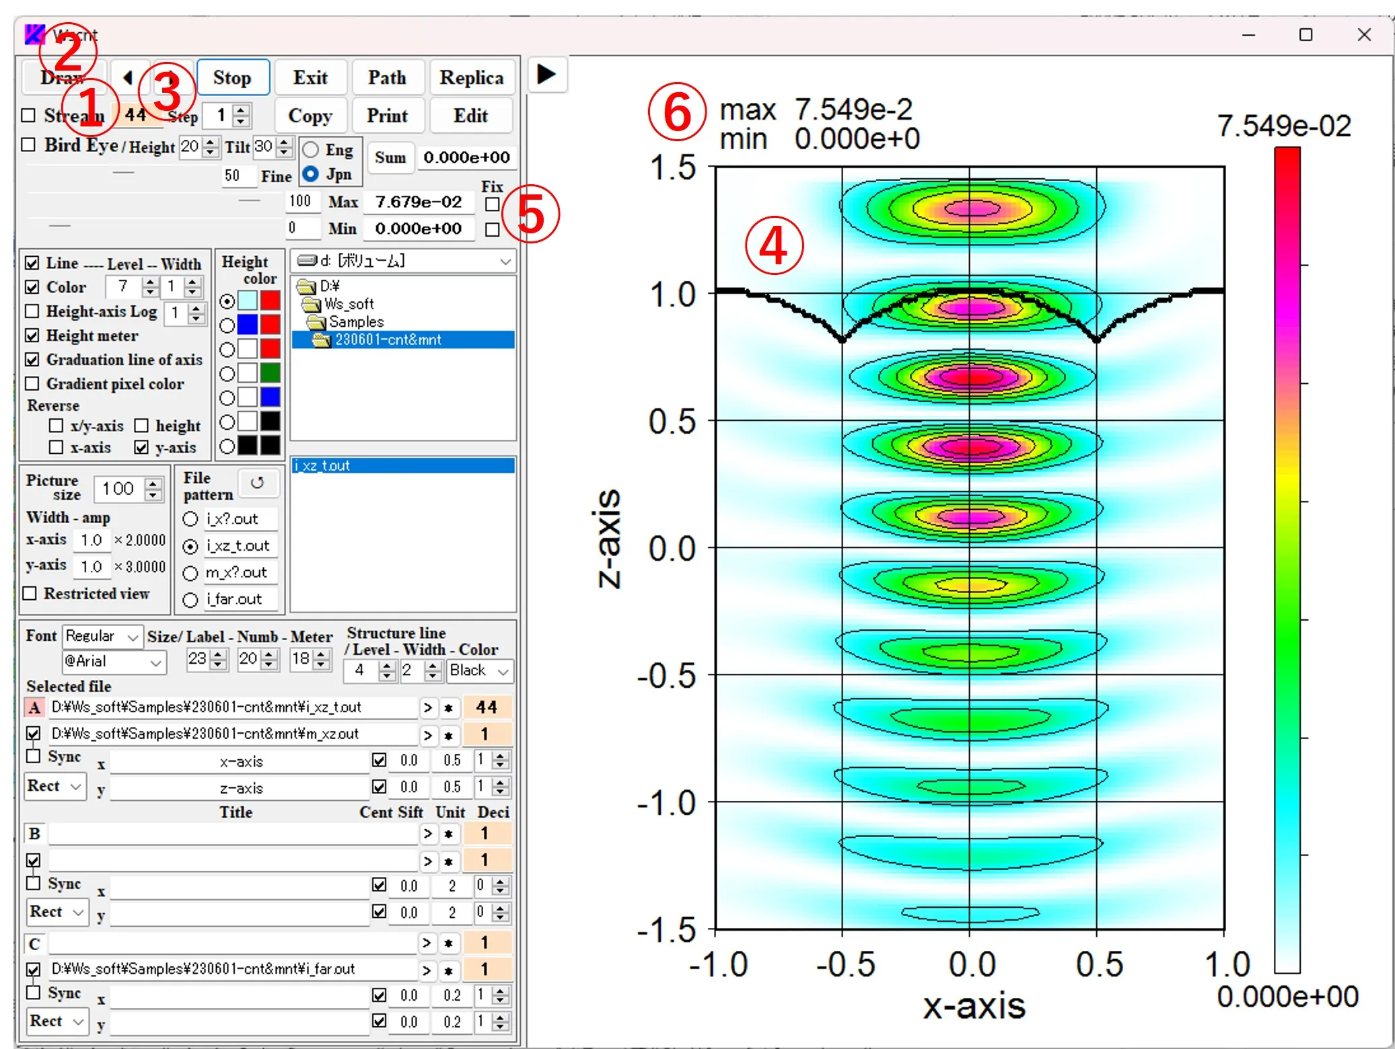Viewport: 1395px width, 1049px height.
Task: Click the Edit button
Action: click(470, 116)
